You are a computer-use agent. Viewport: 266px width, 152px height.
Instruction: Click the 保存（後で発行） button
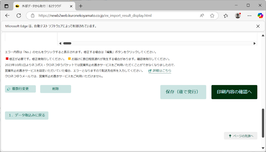pos(183,92)
